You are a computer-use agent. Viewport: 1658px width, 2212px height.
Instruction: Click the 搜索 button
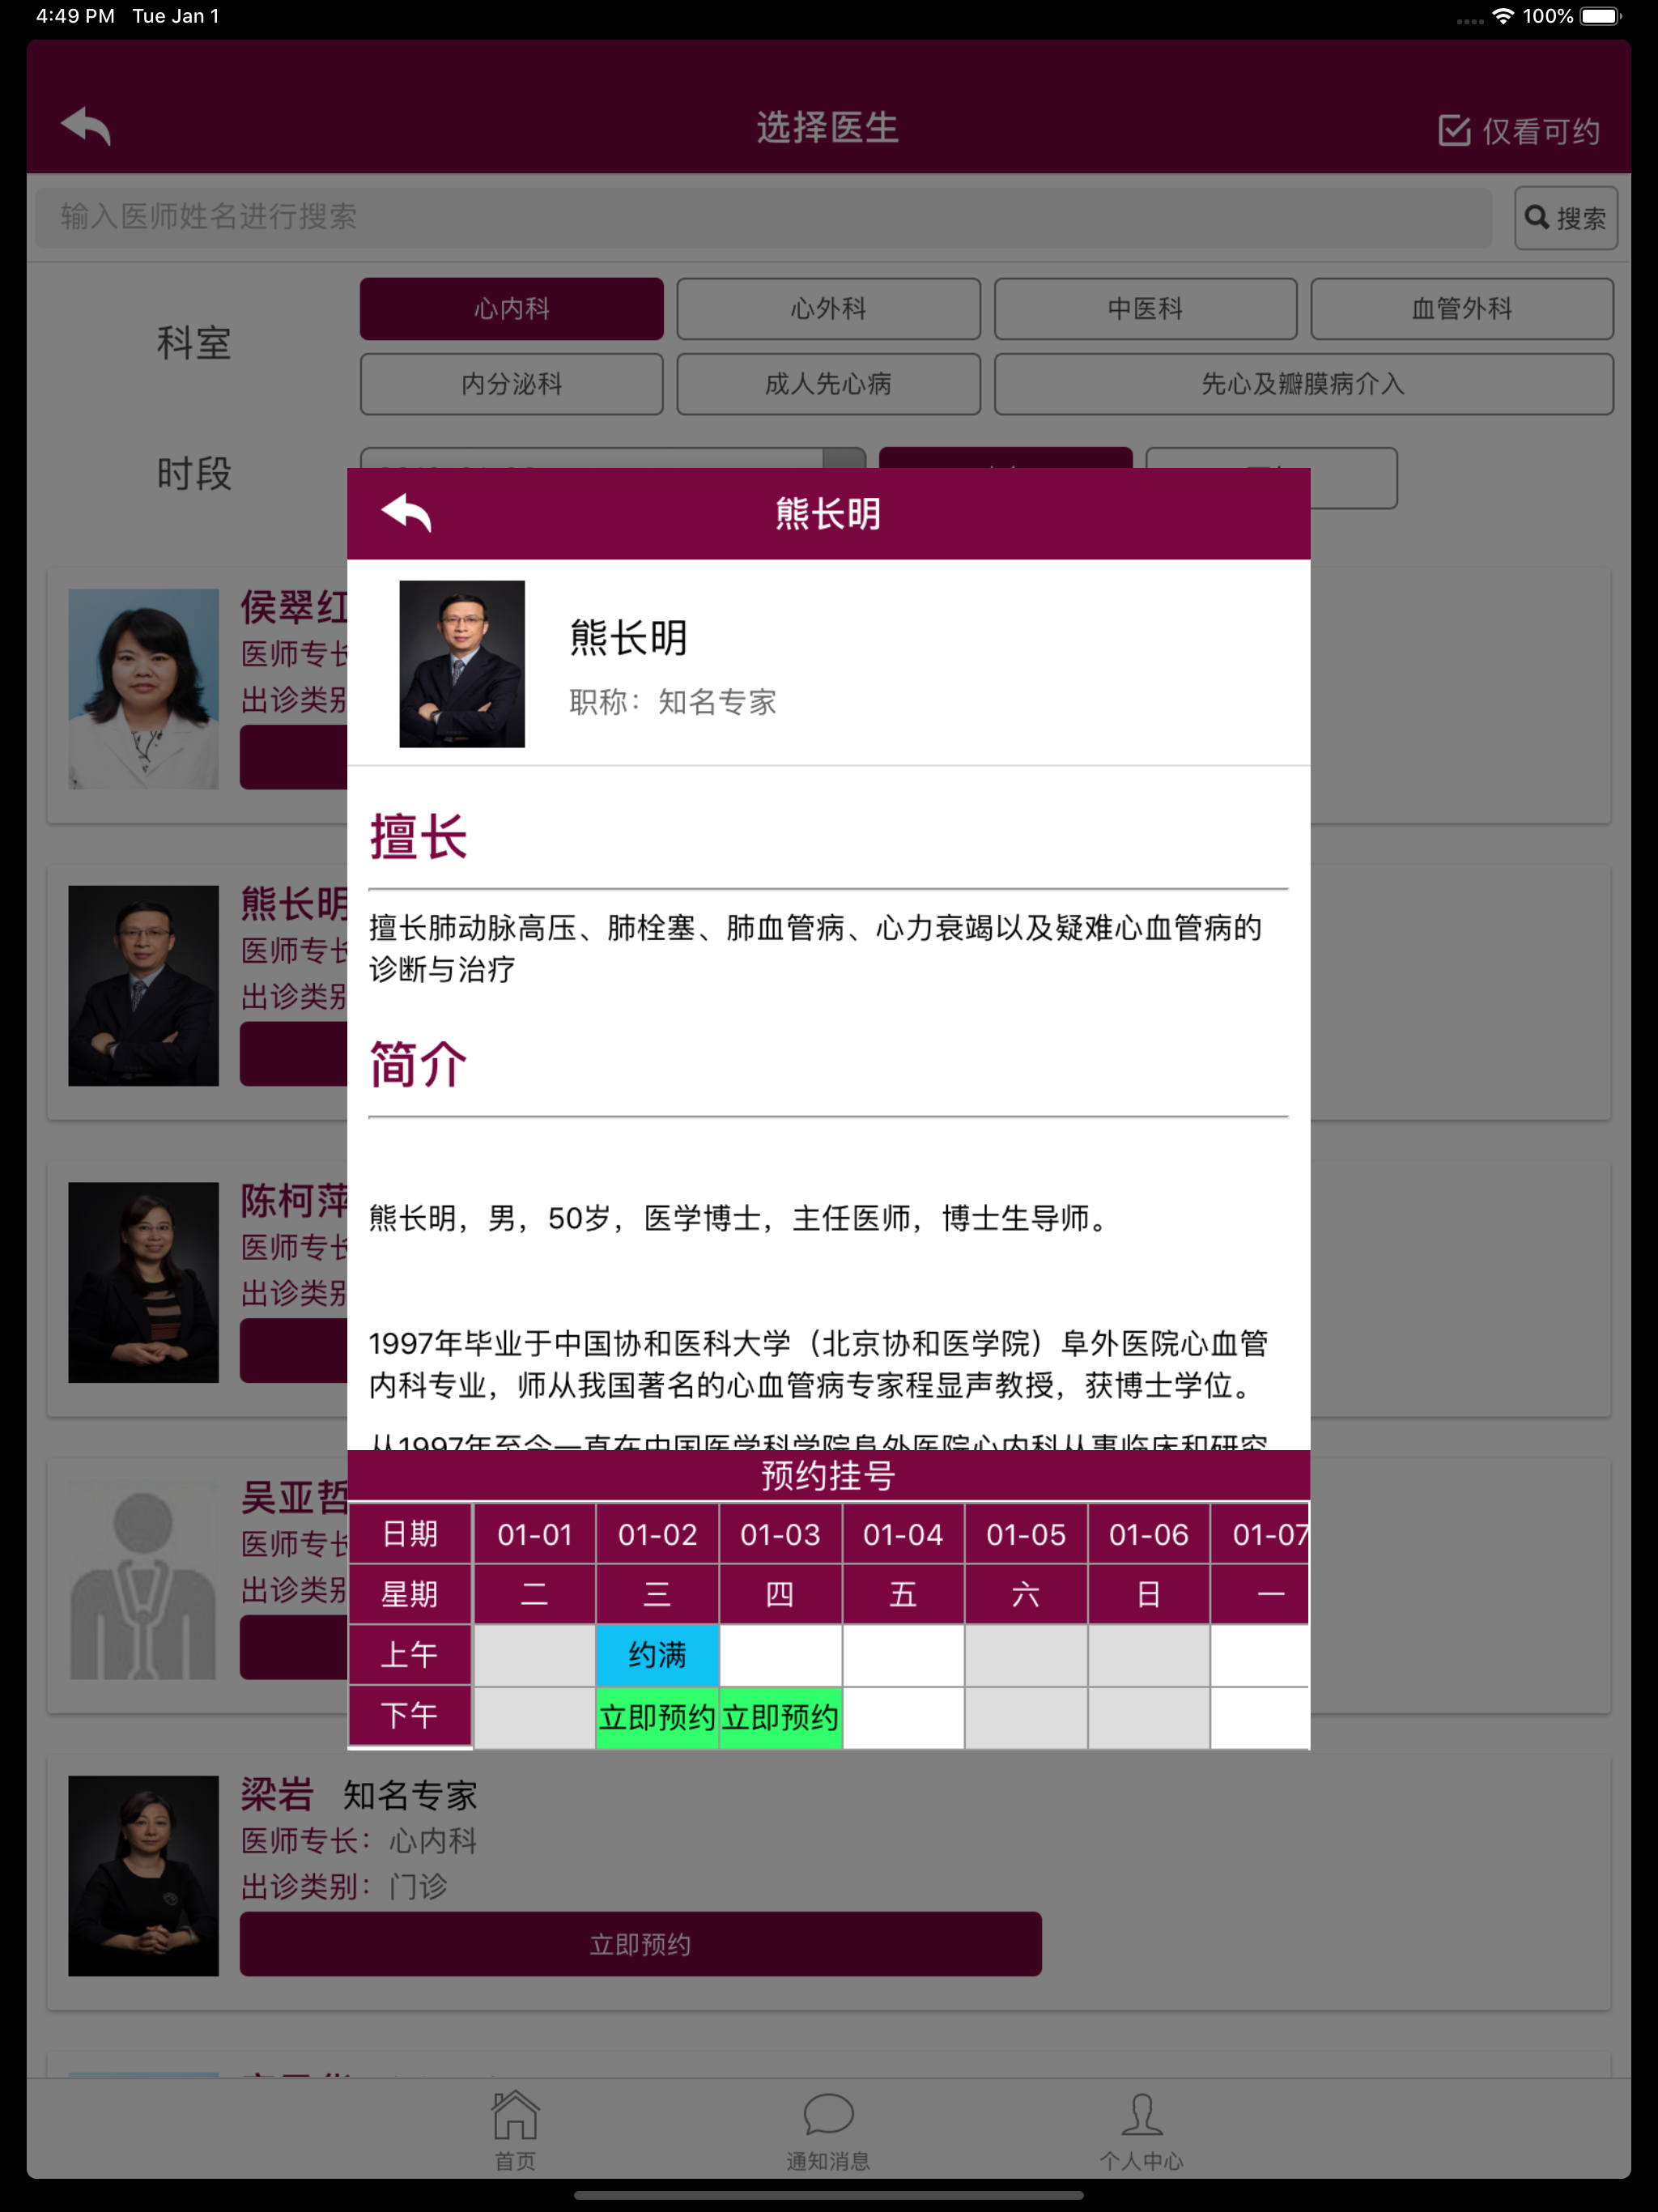[1565, 217]
